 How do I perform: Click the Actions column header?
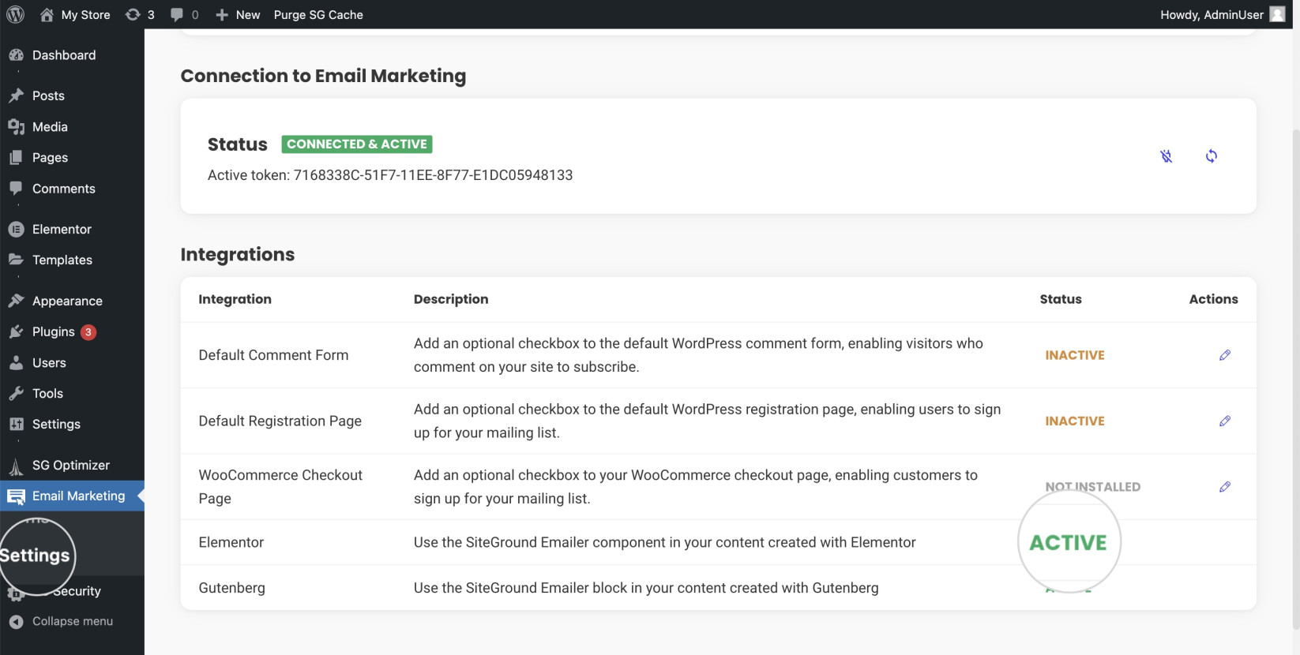1213,299
